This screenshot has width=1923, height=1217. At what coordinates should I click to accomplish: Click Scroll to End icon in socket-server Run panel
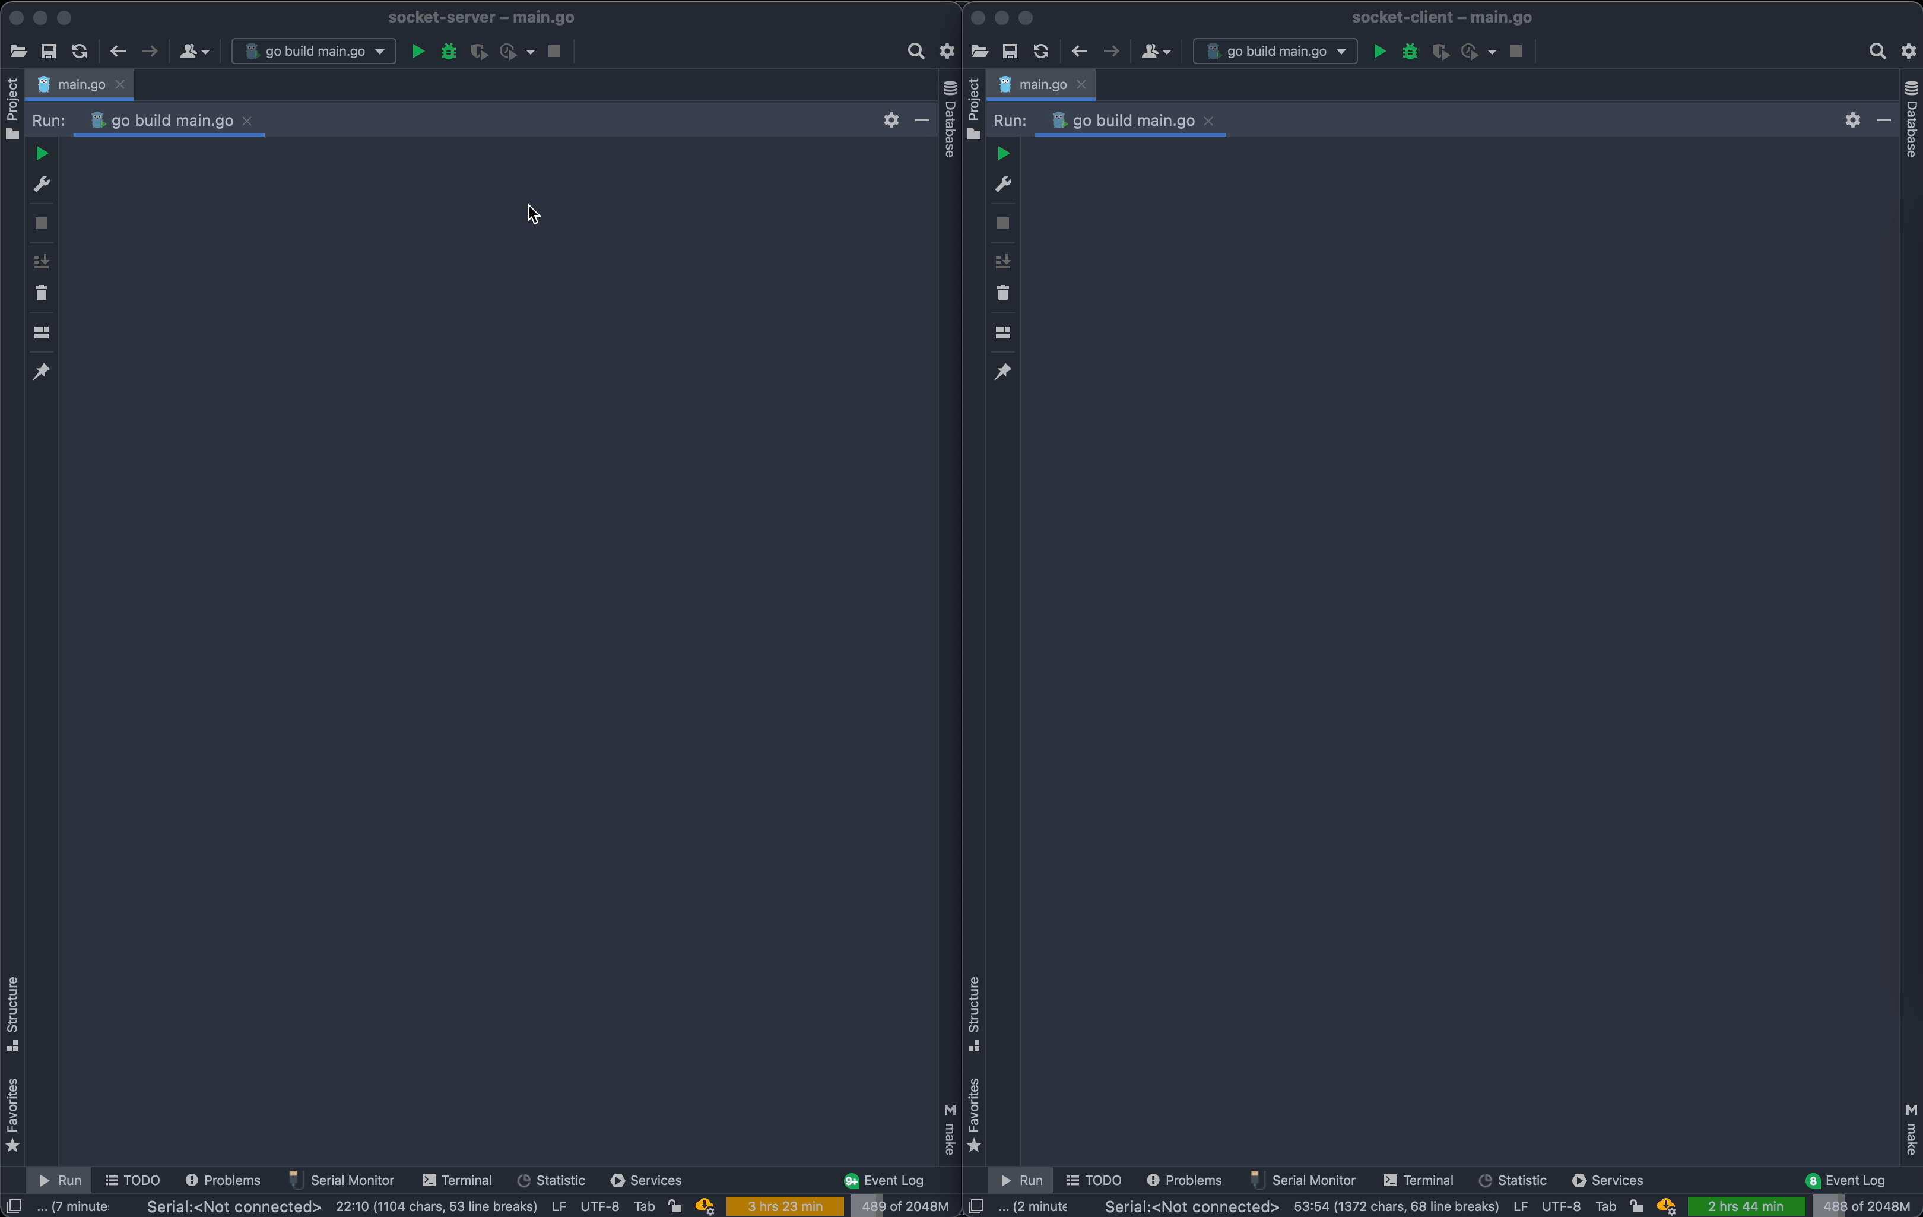42,261
